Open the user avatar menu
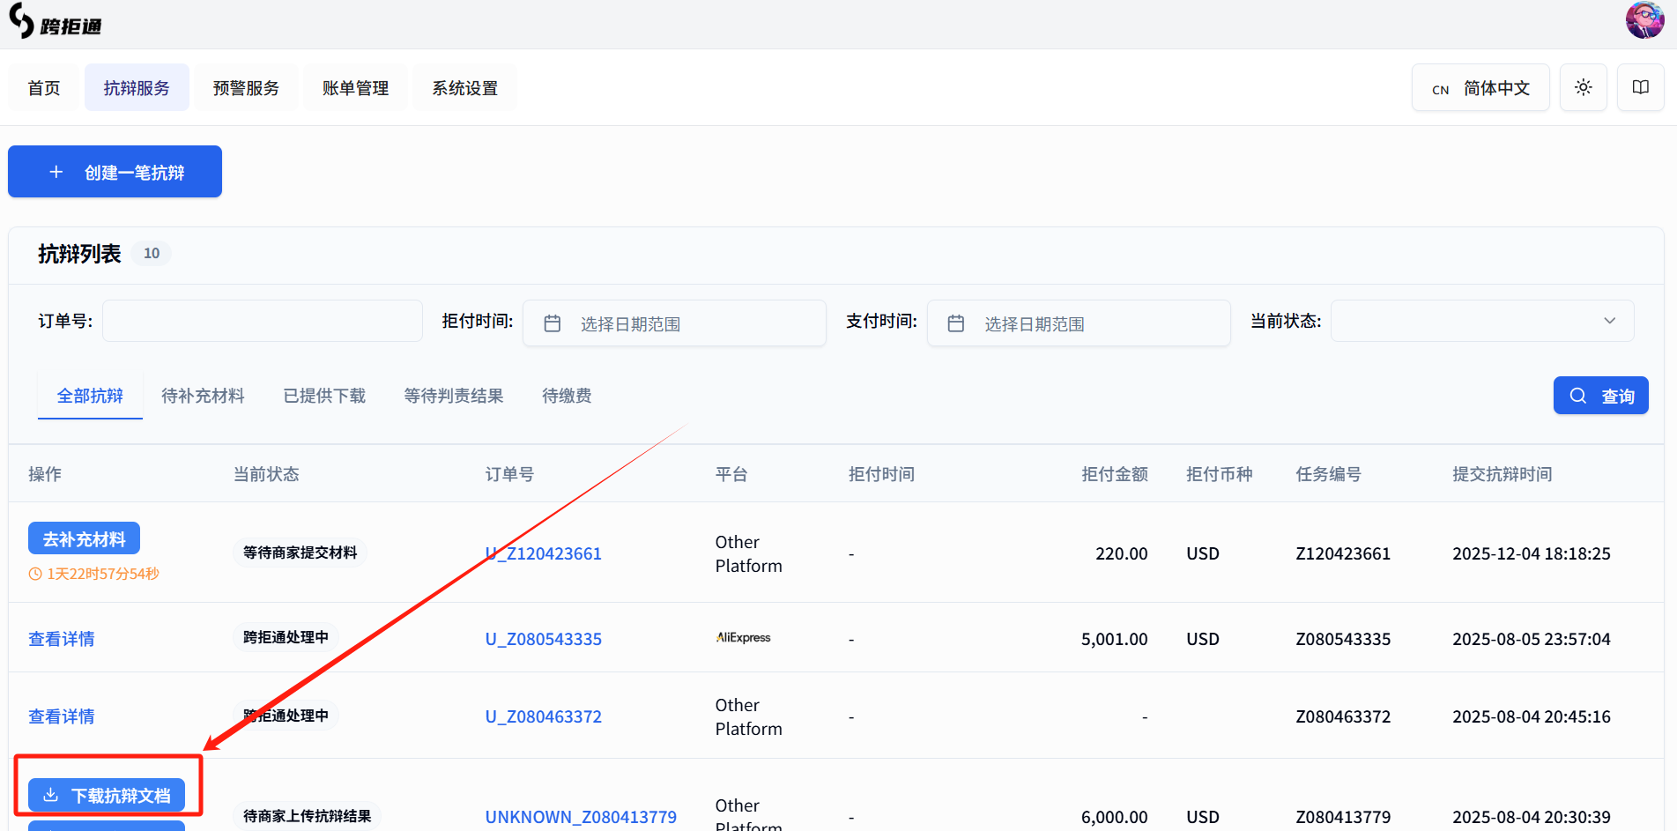Image resolution: width=1677 pixels, height=831 pixels. click(1644, 19)
